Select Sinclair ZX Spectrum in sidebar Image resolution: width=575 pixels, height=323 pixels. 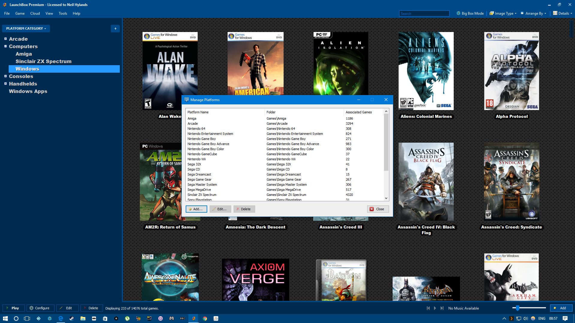[x=43, y=61]
